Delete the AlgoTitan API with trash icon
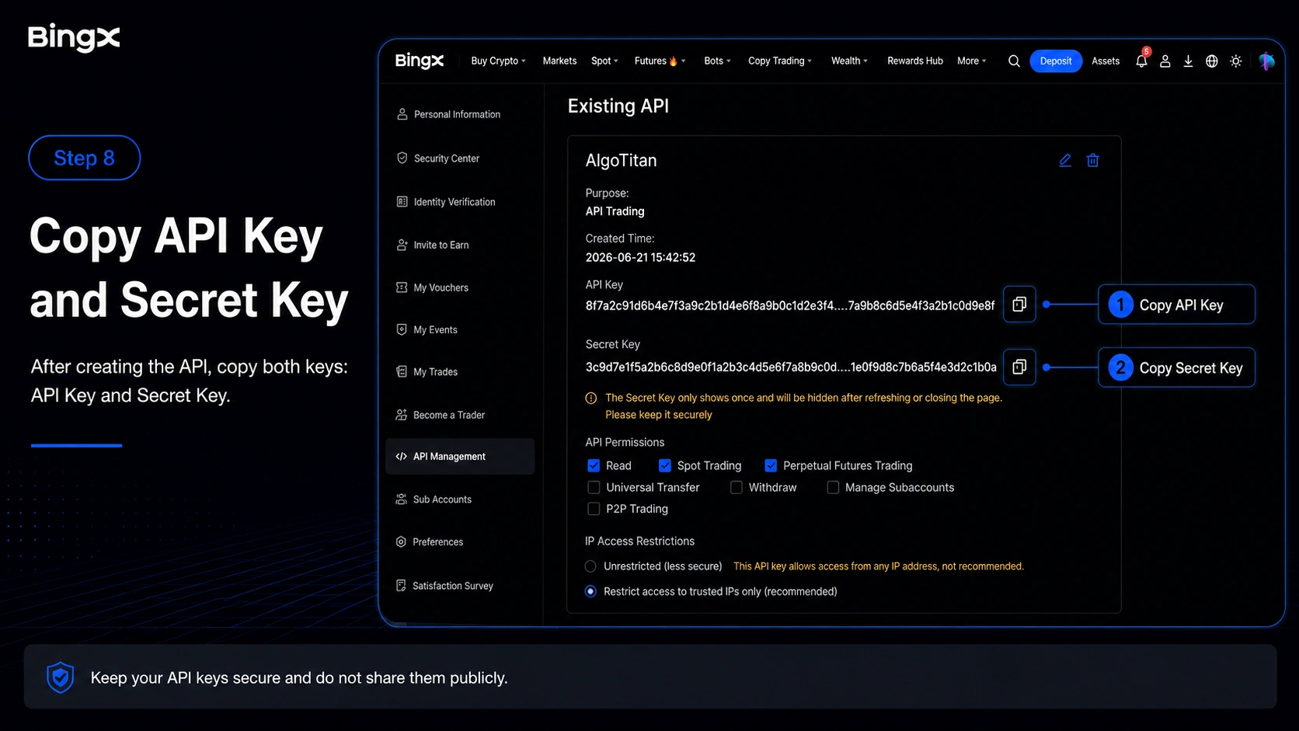Screen dimensions: 1299x731 (x=1092, y=160)
